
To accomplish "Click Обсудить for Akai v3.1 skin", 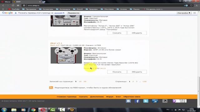I will [137, 72].
